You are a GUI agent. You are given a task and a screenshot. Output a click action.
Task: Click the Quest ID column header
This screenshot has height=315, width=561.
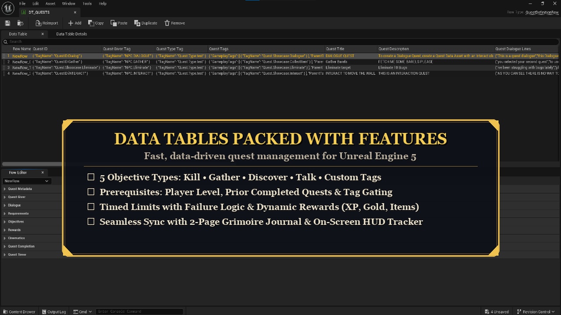pyautogui.click(x=40, y=49)
